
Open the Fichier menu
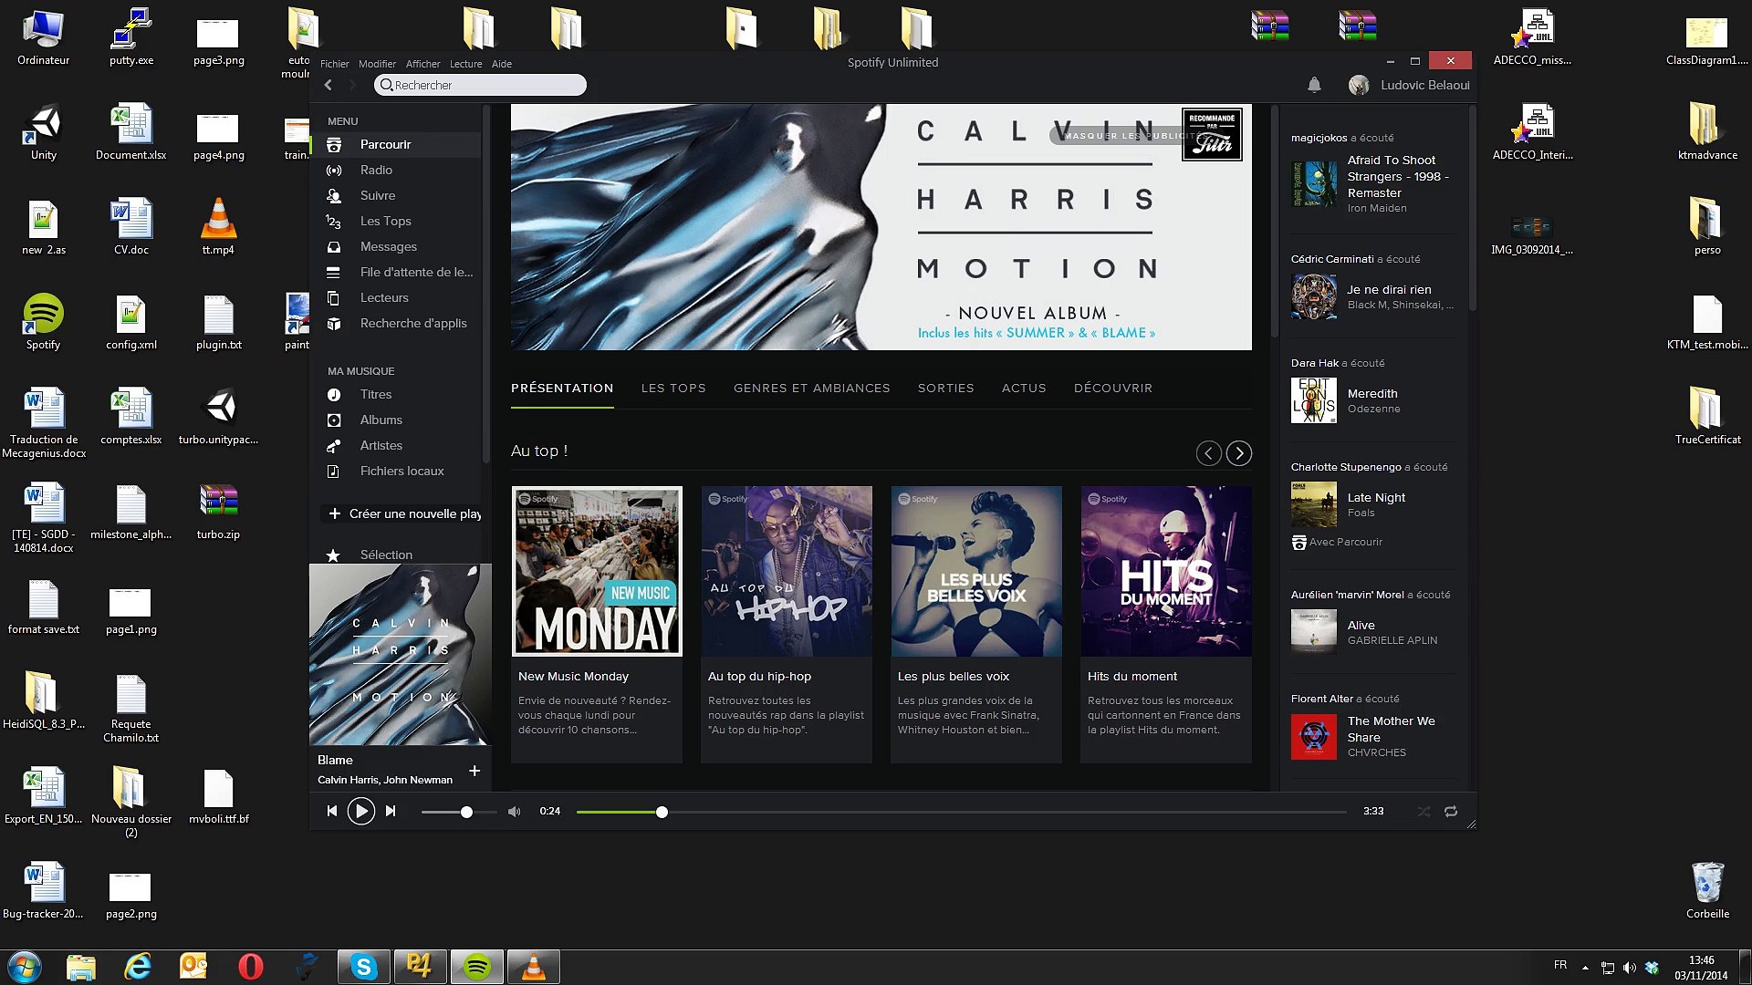click(x=335, y=64)
